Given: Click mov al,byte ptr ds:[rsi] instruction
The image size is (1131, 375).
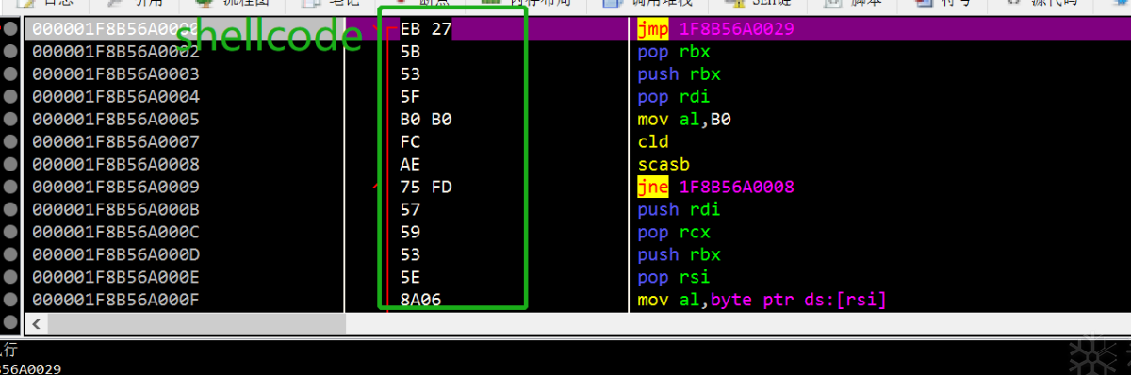Looking at the screenshot, I should (x=763, y=301).
